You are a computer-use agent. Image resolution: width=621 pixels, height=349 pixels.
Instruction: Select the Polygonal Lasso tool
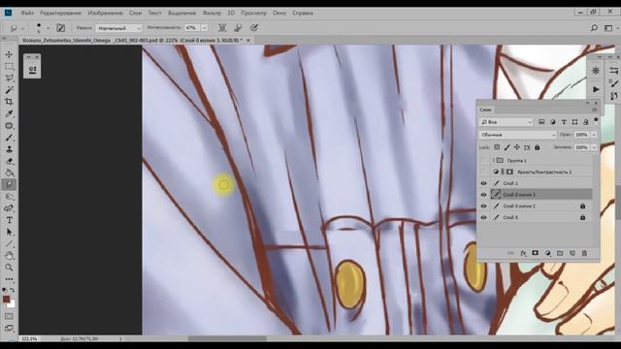[x=9, y=78]
